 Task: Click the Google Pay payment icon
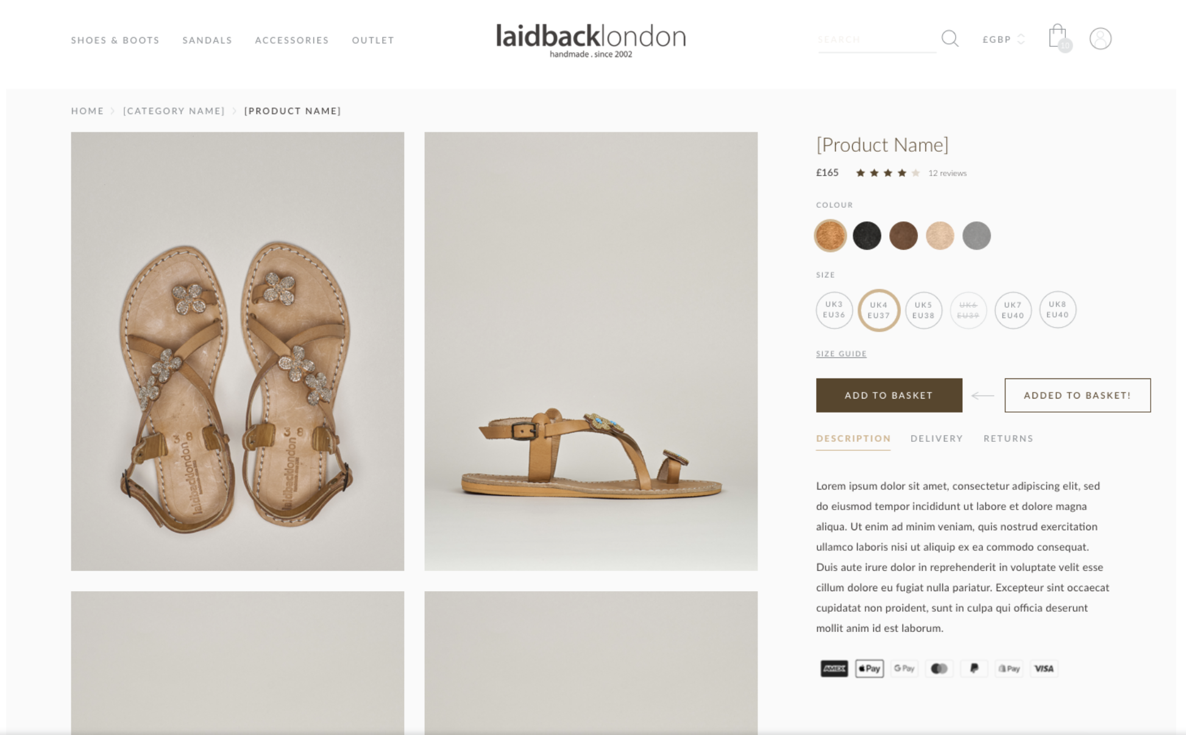[x=904, y=669]
